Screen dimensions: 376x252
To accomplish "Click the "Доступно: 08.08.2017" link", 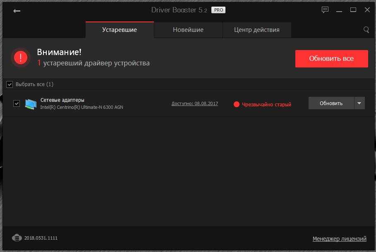I will click(x=194, y=103).
